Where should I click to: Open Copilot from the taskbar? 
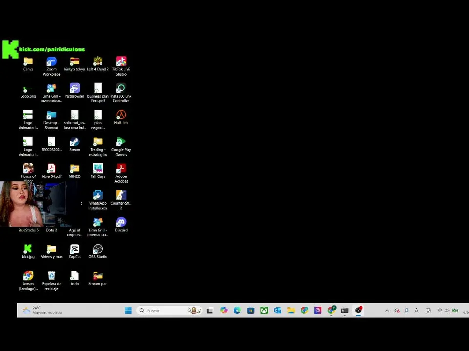click(223, 311)
